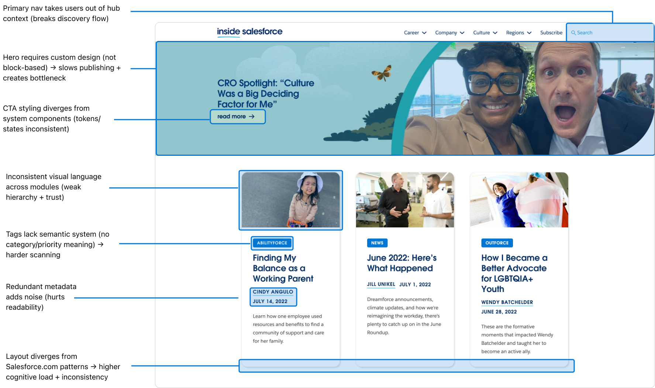655x388 pixels.
Task: Open the child in hat thumbnail
Action: pos(291,200)
